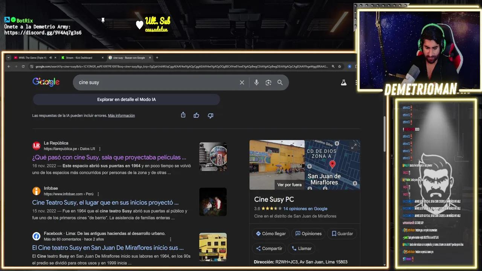
Task: Close the WWE The Game tab
Action: click(55, 58)
